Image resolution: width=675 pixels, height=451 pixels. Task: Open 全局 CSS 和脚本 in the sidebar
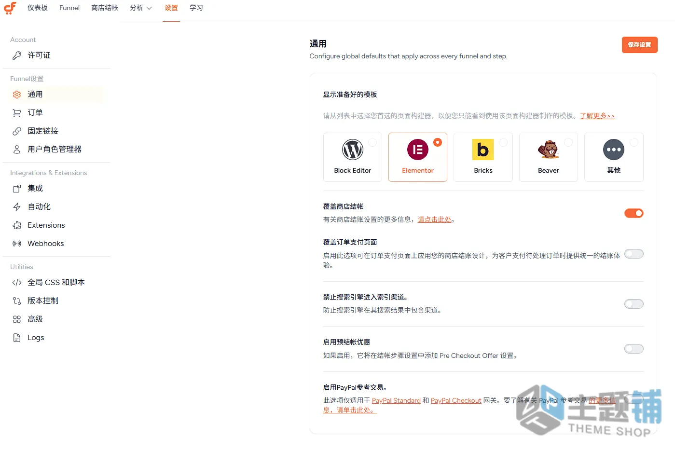click(57, 283)
